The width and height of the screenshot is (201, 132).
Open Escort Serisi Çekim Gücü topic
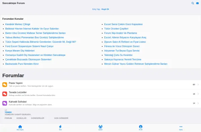pyautogui.click(x=123, y=24)
